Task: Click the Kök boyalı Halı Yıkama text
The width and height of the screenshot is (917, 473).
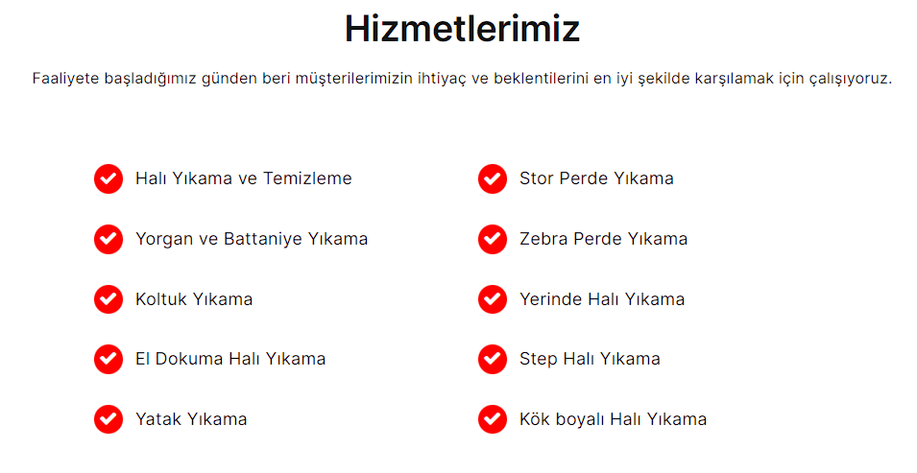Action: [613, 419]
